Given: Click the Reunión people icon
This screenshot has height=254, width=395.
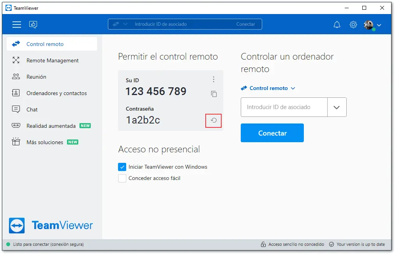Looking at the screenshot, I should pos(16,76).
